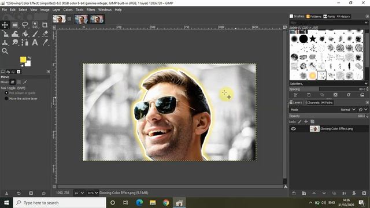Open the brush filter tag dropdown

(x=366, y=23)
